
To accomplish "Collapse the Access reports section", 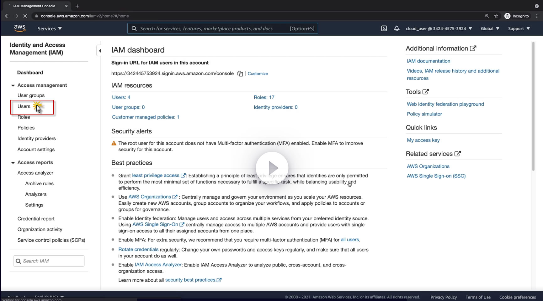I will (x=13, y=163).
